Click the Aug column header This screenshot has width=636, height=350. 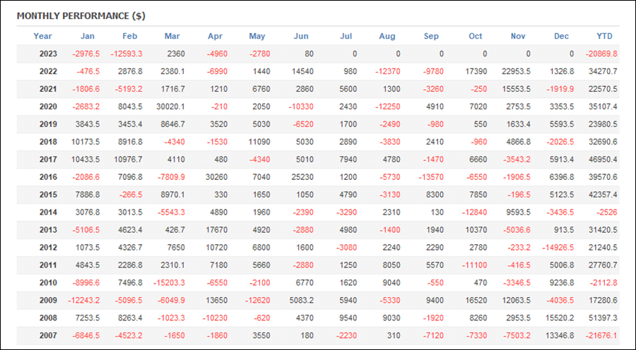click(387, 36)
